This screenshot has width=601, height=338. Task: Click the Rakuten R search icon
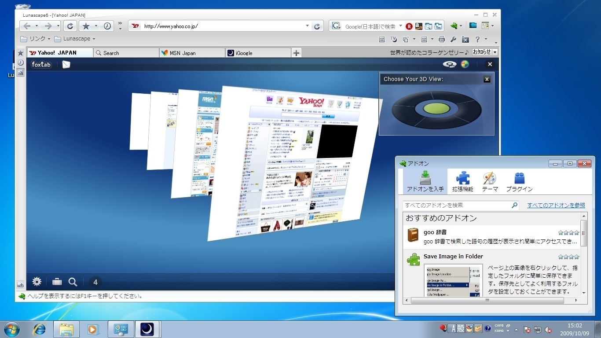(409, 26)
